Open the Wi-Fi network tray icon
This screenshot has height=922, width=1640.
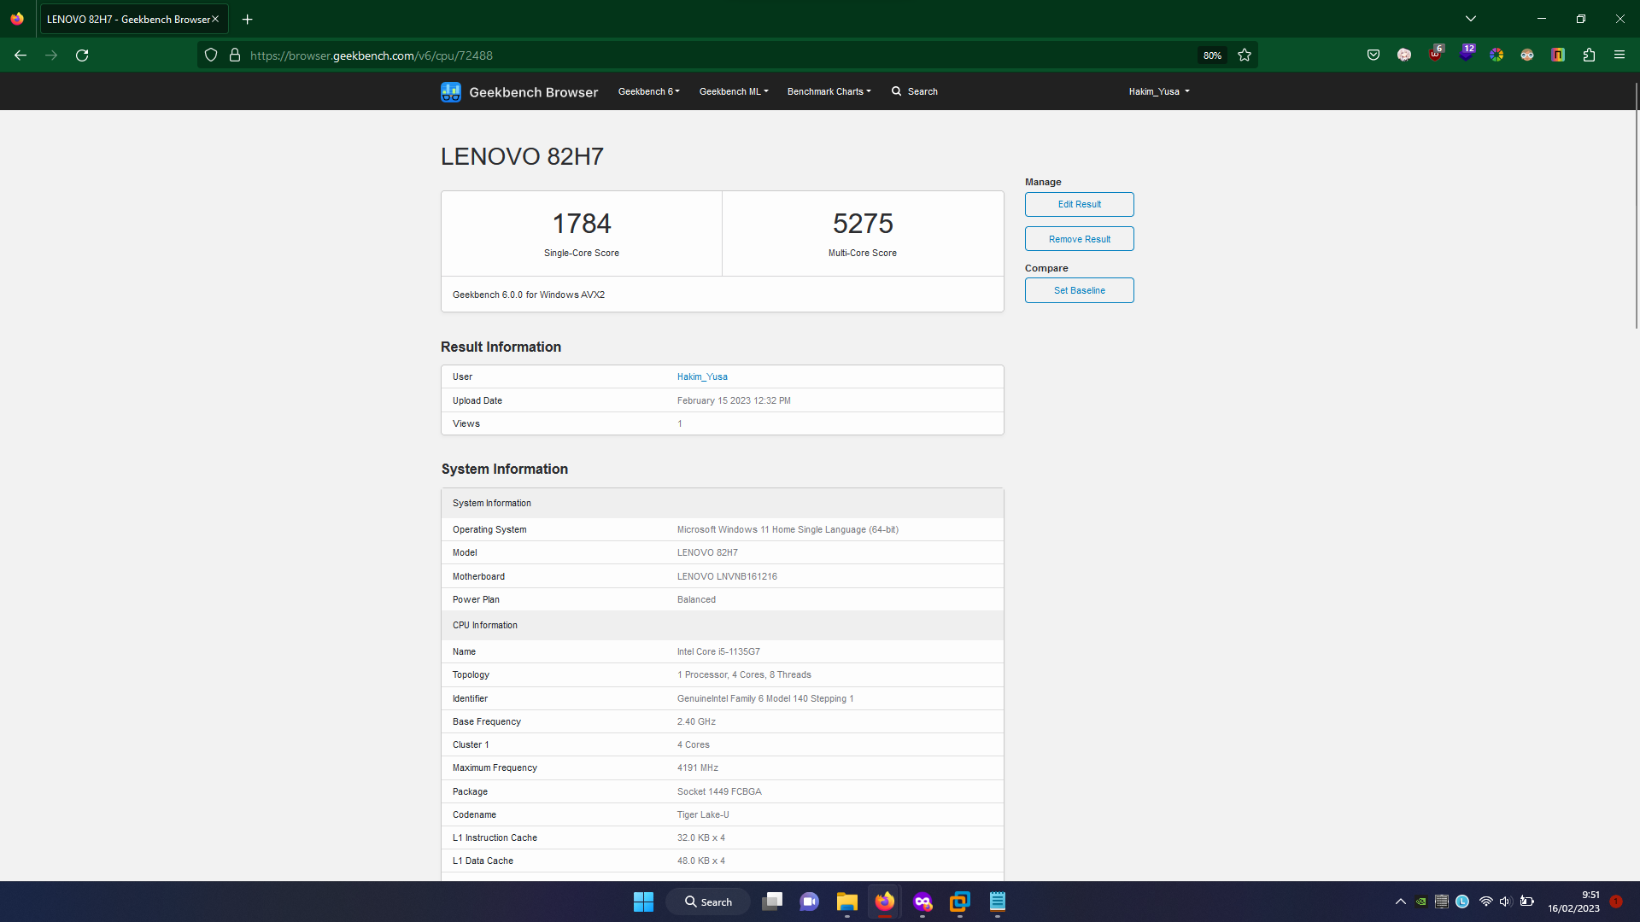pyautogui.click(x=1486, y=902)
